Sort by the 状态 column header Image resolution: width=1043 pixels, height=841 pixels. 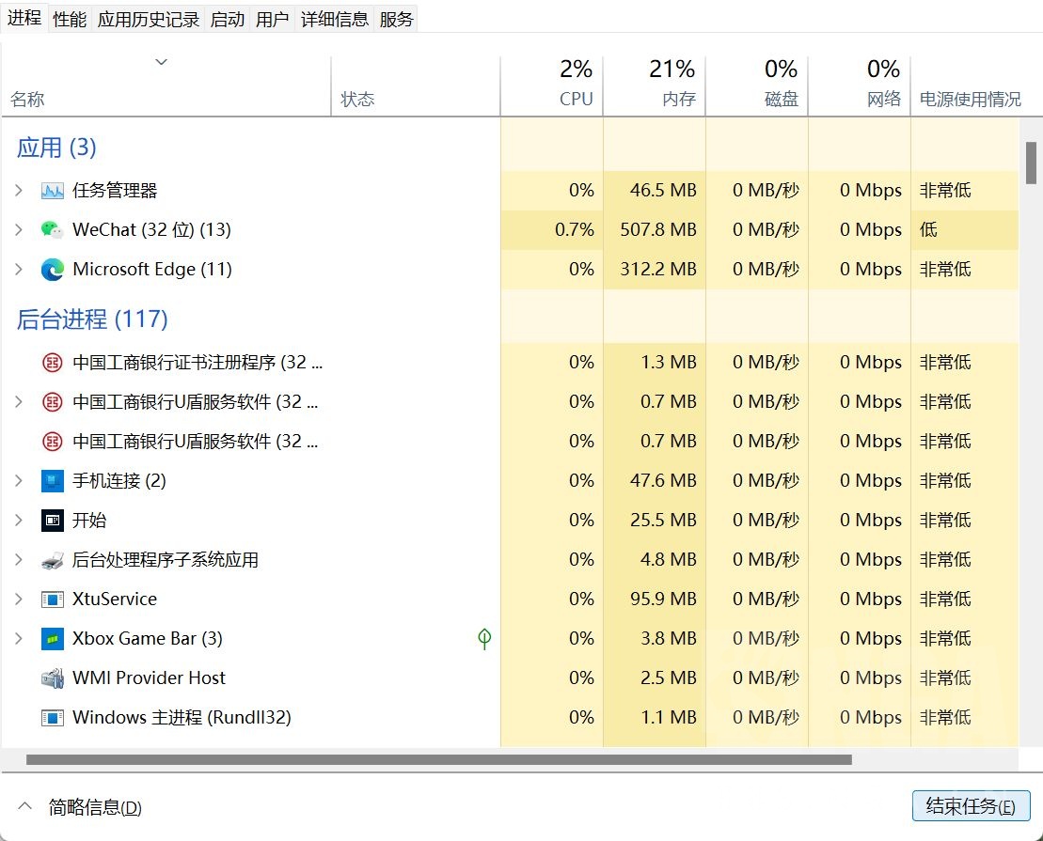point(416,86)
